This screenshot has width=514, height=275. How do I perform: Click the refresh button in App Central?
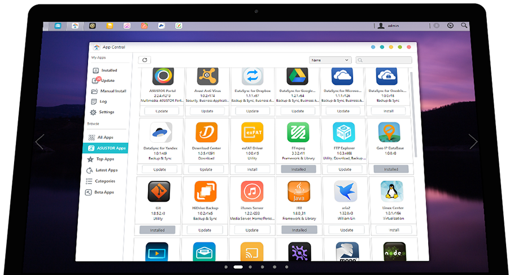pyautogui.click(x=145, y=60)
